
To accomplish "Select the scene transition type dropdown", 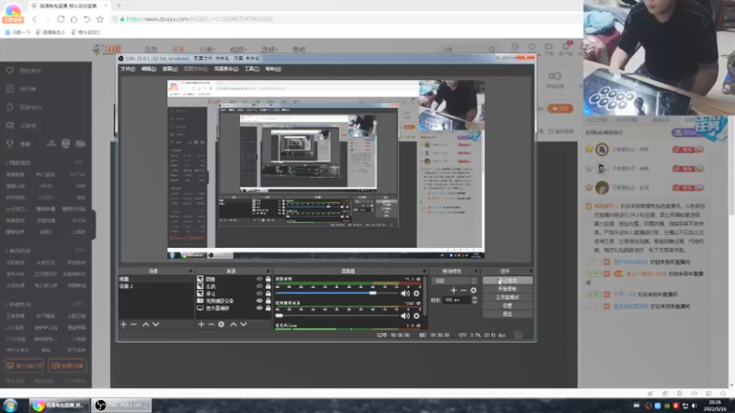I will (x=454, y=281).
